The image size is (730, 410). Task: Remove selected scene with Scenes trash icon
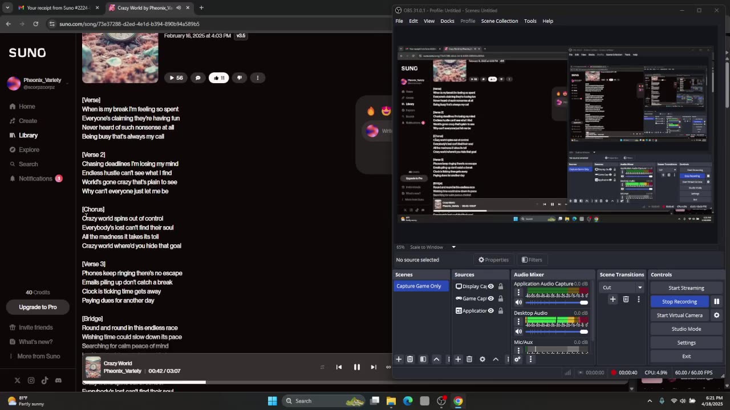[410, 359]
